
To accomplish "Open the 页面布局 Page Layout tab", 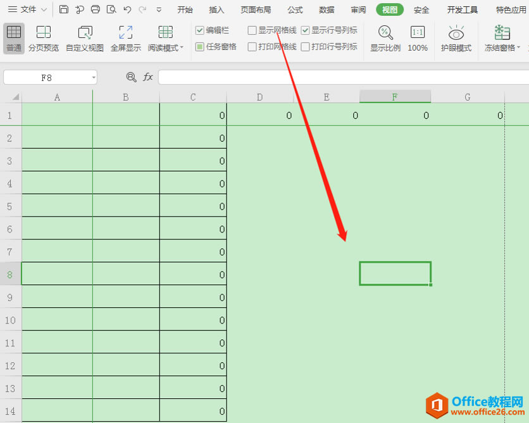I will [256, 9].
